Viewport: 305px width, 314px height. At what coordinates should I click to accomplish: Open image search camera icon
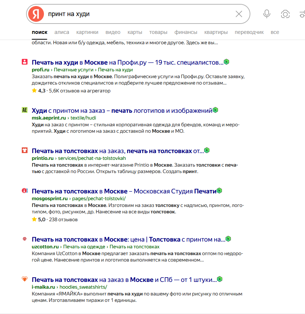[x=285, y=14]
